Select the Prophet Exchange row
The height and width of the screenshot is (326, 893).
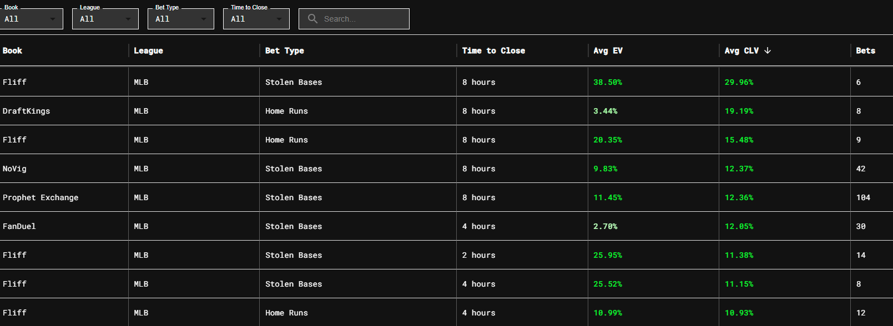coord(41,197)
